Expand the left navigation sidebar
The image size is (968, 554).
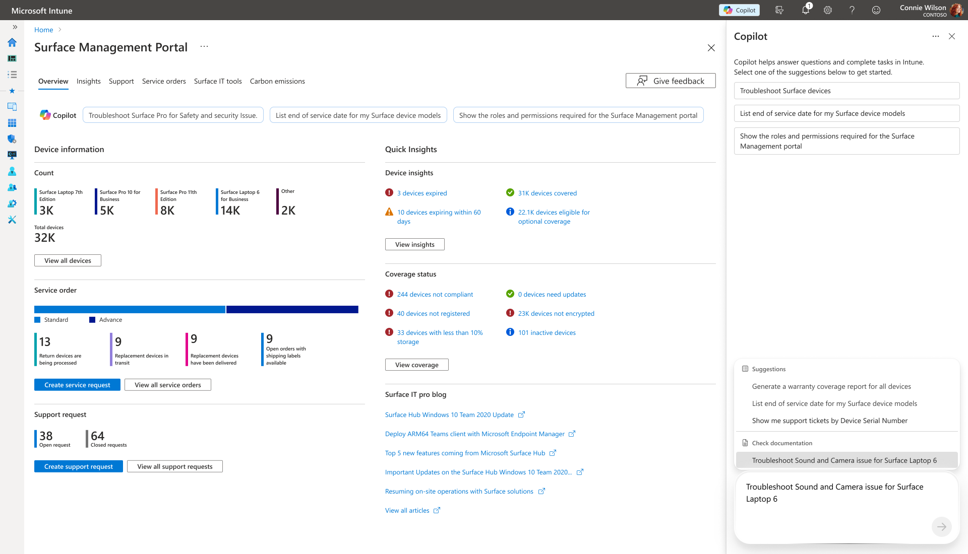tap(15, 27)
